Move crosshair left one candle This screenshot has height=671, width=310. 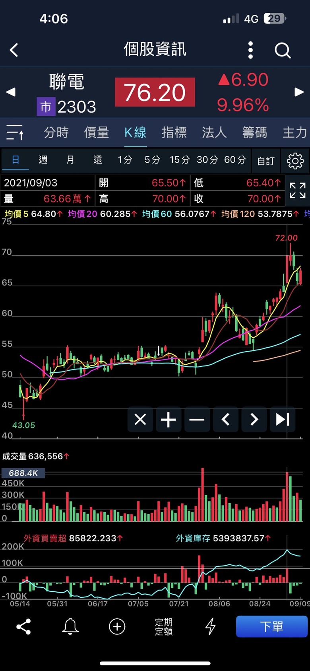pyautogui.click(x=226, y=420)
